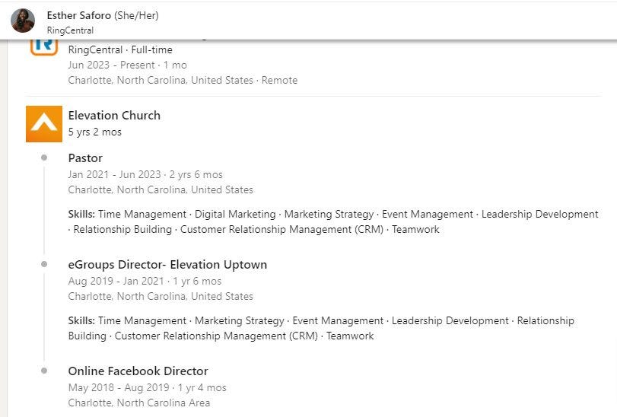Screen dimensions: 617x417
Task: Click the Aug 2019 - Jan 2021 date range
Action: click(x=116, y=281)
